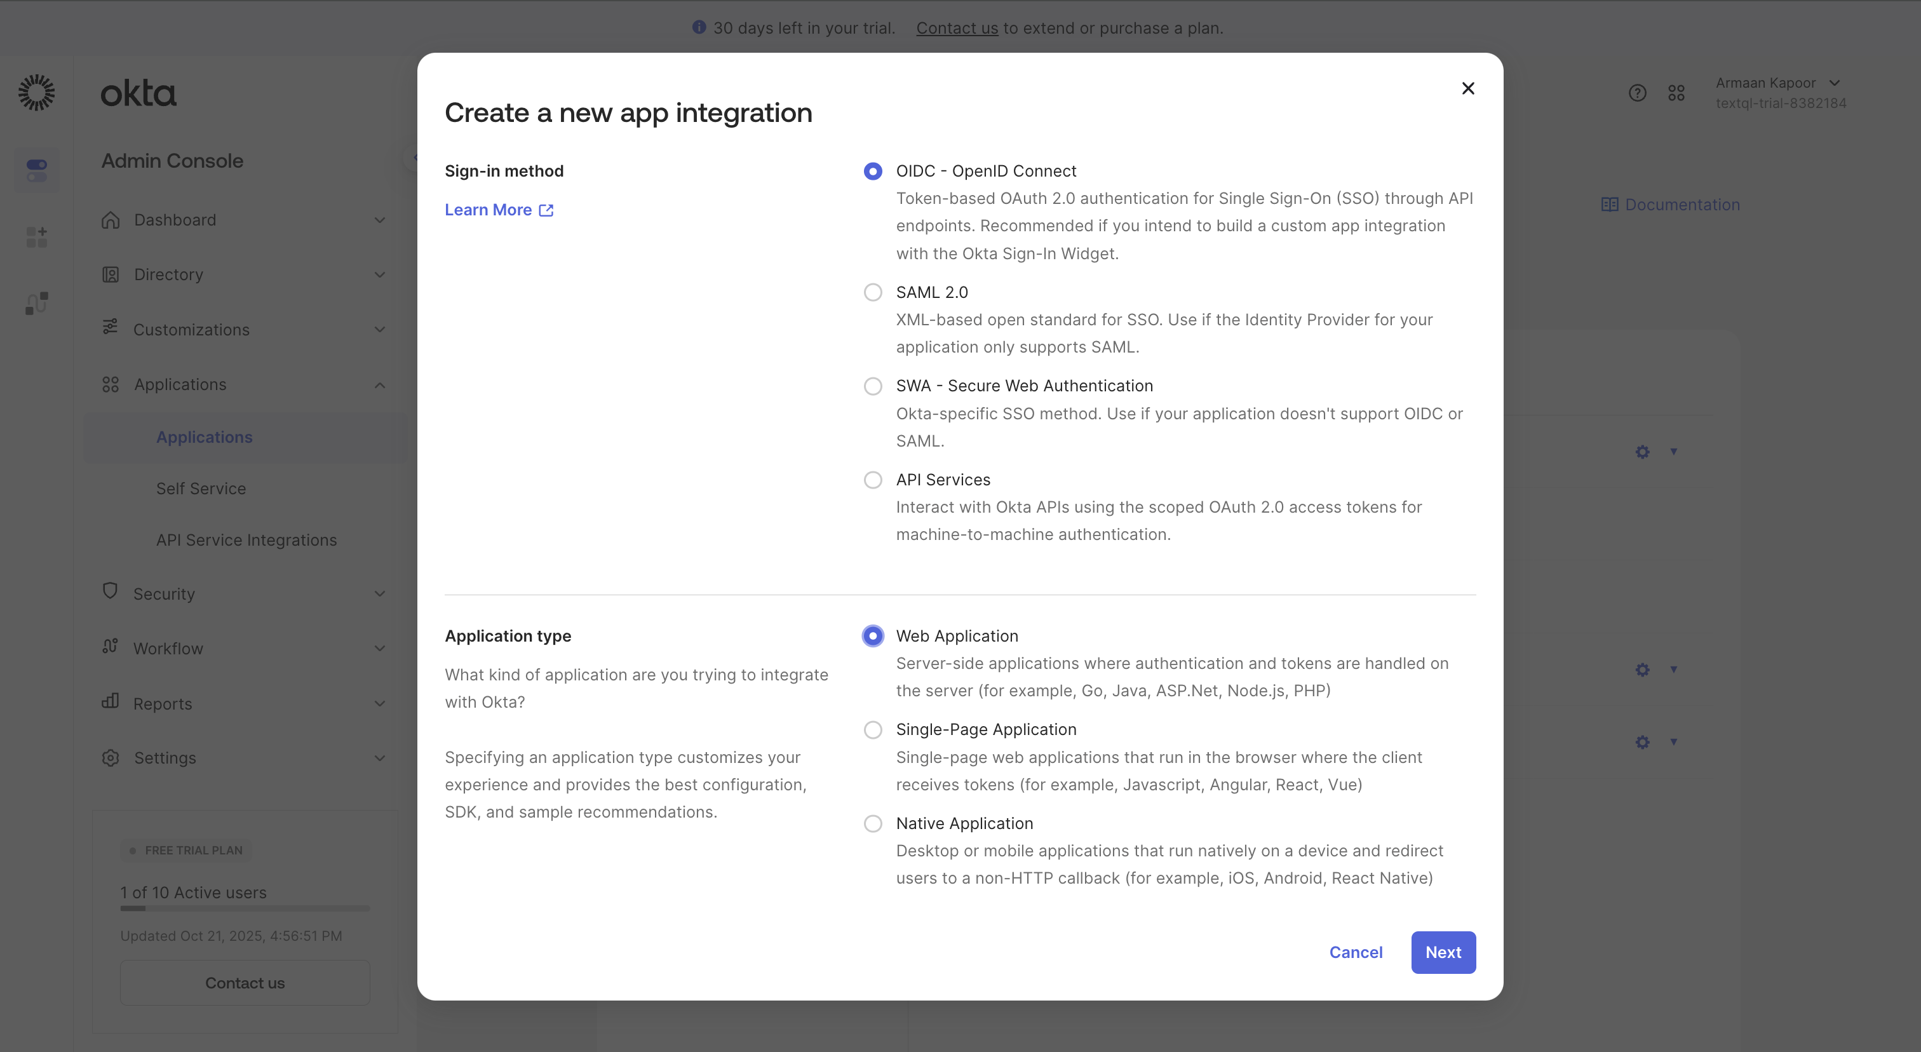The width and height of the screenshot is (1921, 1052).
Task: Open the apps grid icon near username
Action: pyautogui.click(x=1676, y=93)
